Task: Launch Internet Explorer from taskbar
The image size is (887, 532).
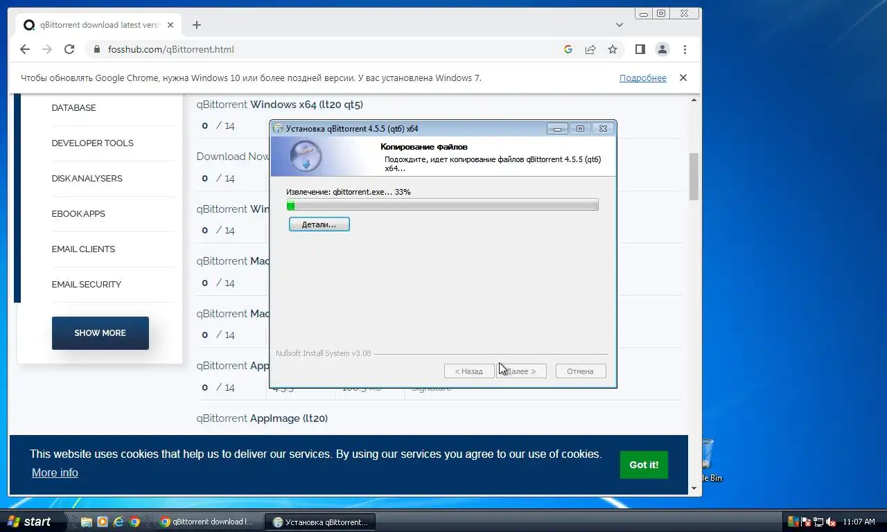Action: 118,522
